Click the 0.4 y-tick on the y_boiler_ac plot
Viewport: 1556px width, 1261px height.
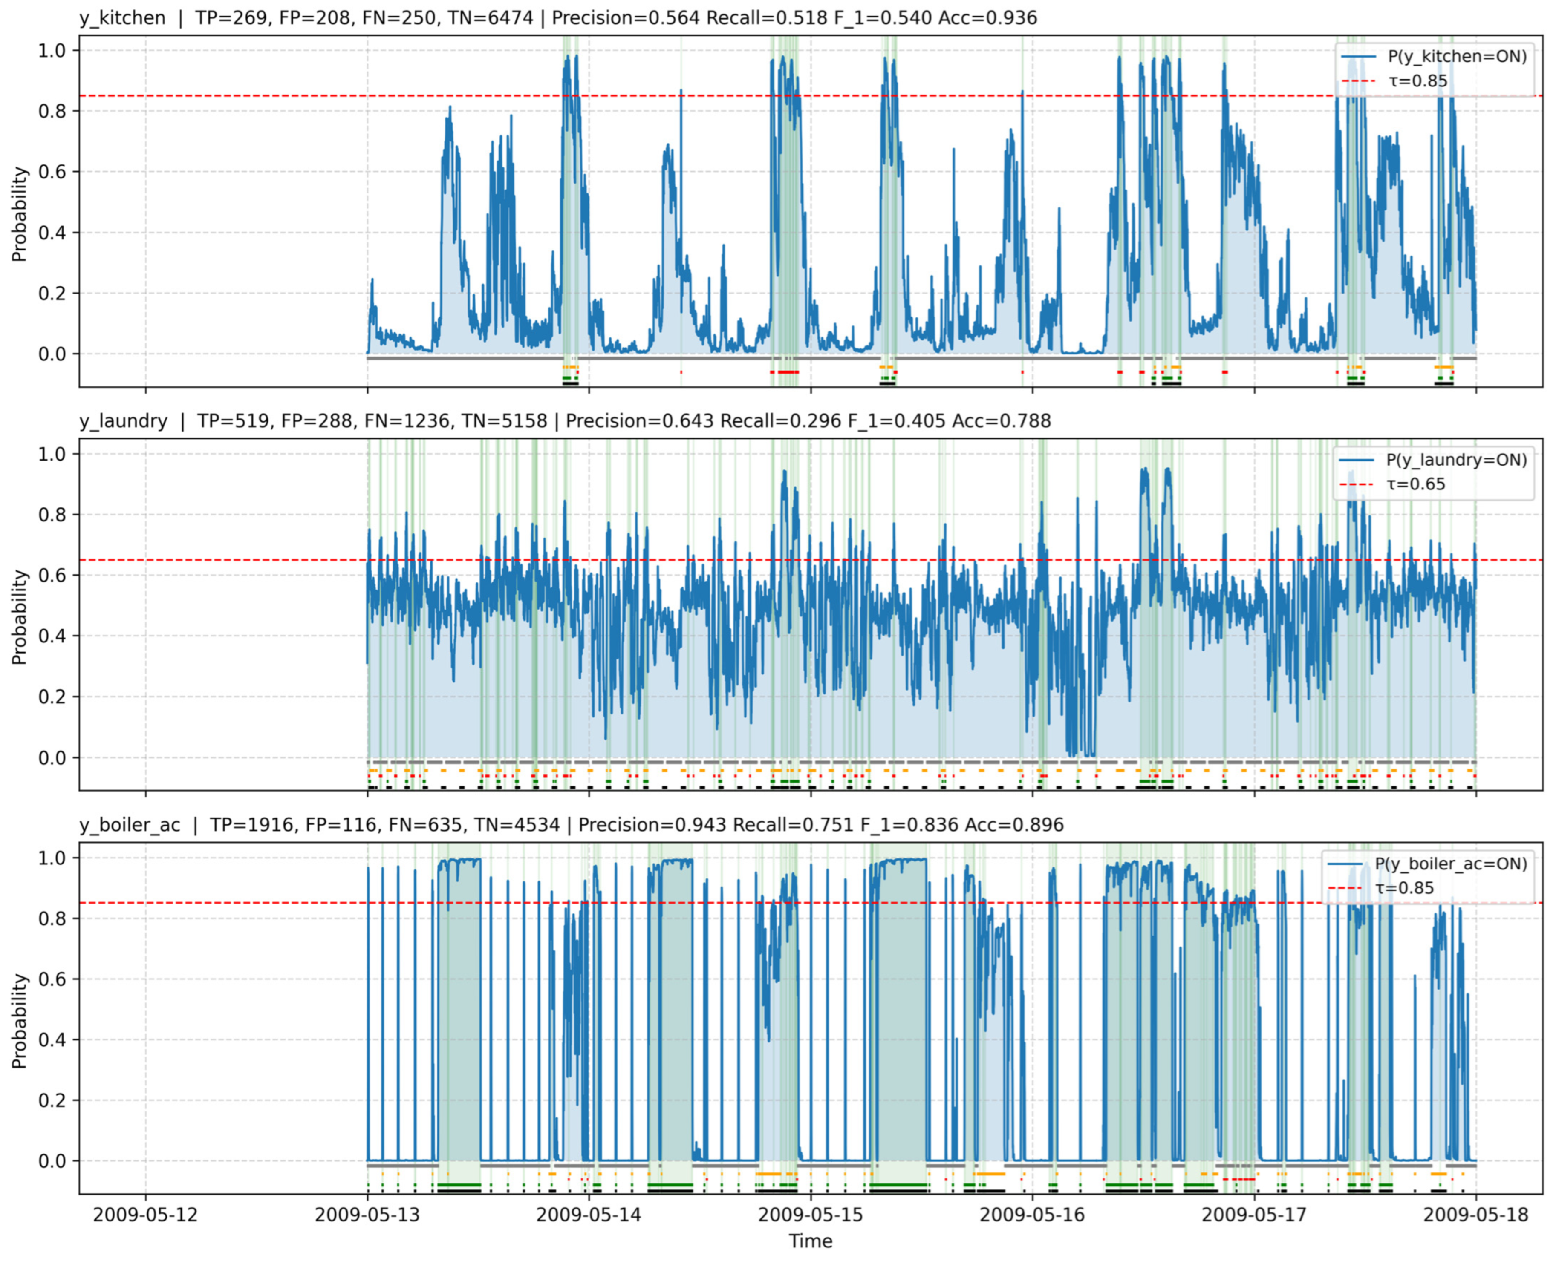(x=52, y=1039)
